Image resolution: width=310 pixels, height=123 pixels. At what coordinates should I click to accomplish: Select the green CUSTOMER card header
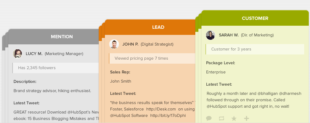[255, 18]
